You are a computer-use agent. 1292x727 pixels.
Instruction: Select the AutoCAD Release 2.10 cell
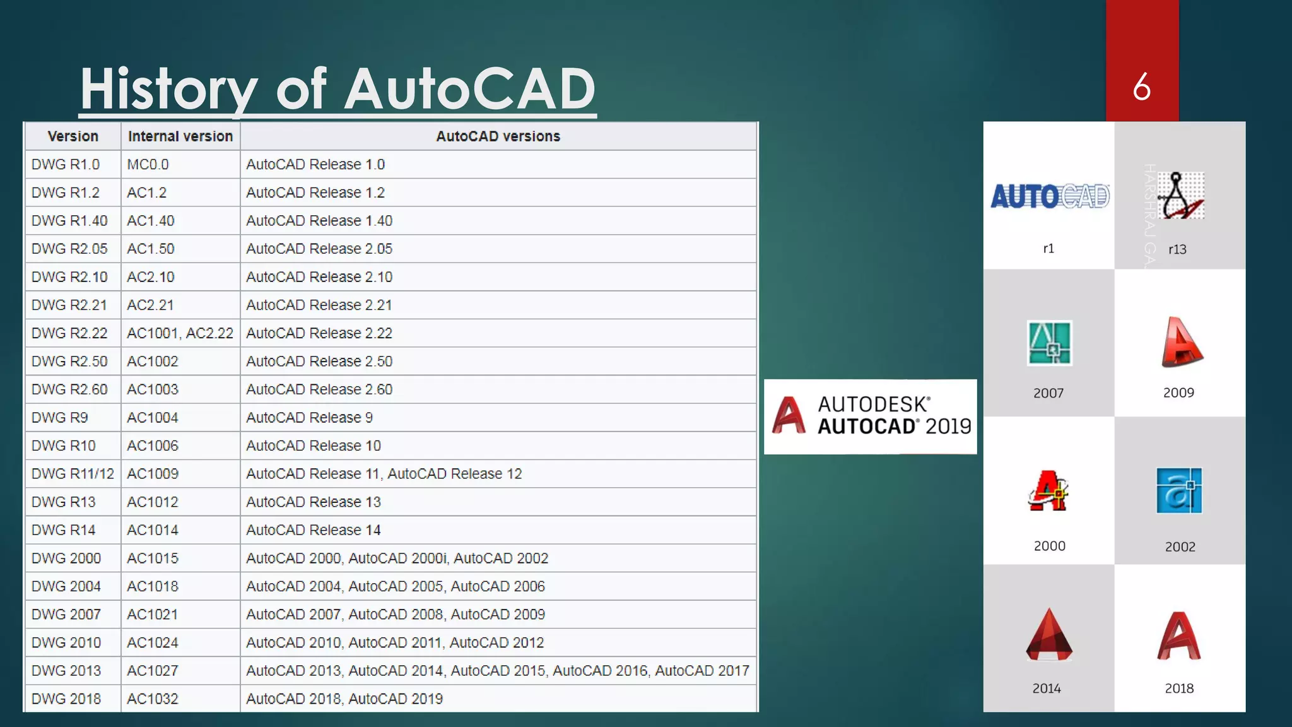(x=498, y=277)
